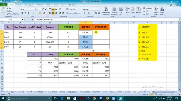Click Decrease Font Size icon
Viewport: 181px width, 101px height.
click(x=46, y=9)
